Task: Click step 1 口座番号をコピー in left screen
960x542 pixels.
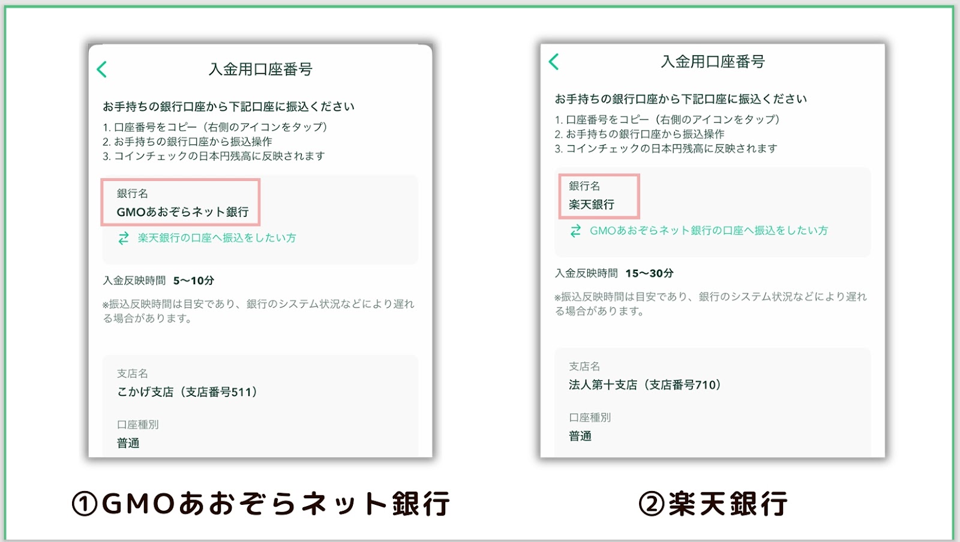Action: tap(215, 127)
